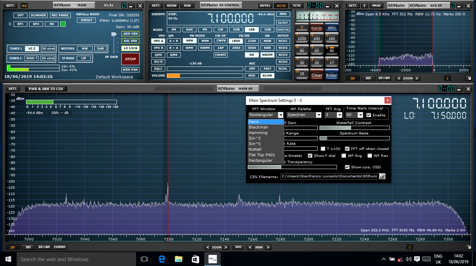The width and height of the screenshot is (476, 266).
Task: Adjust the Waterfall Contrast slider
Action: [354, 128]
